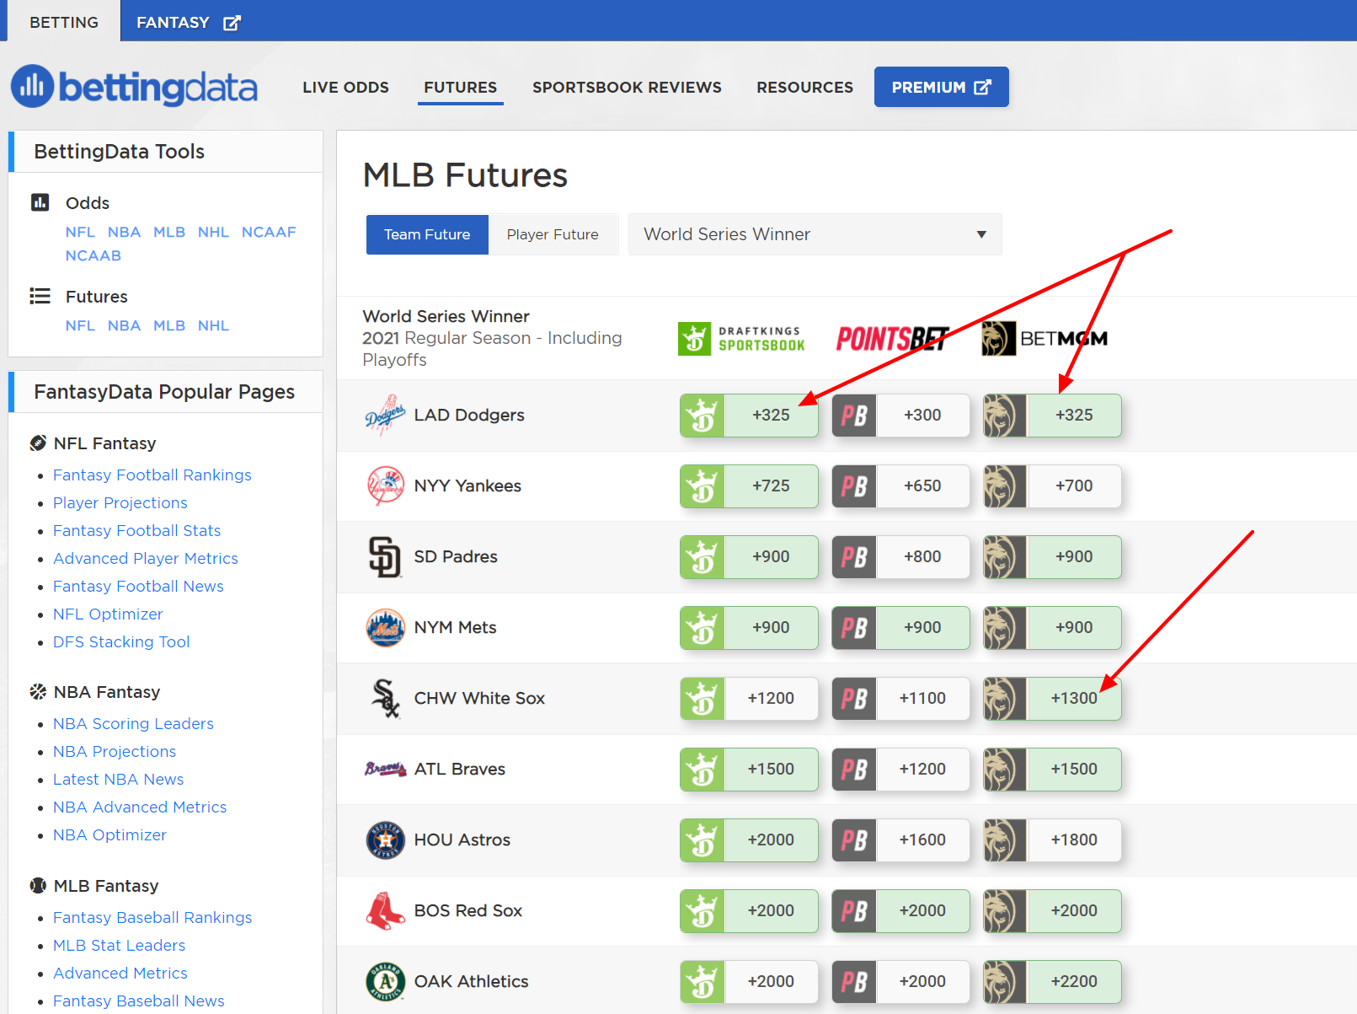Image resolution: width=1357 pixels, height=1014 pixels.
Task: Click the NFL Fantasy football icon
Action: (38, 443)
